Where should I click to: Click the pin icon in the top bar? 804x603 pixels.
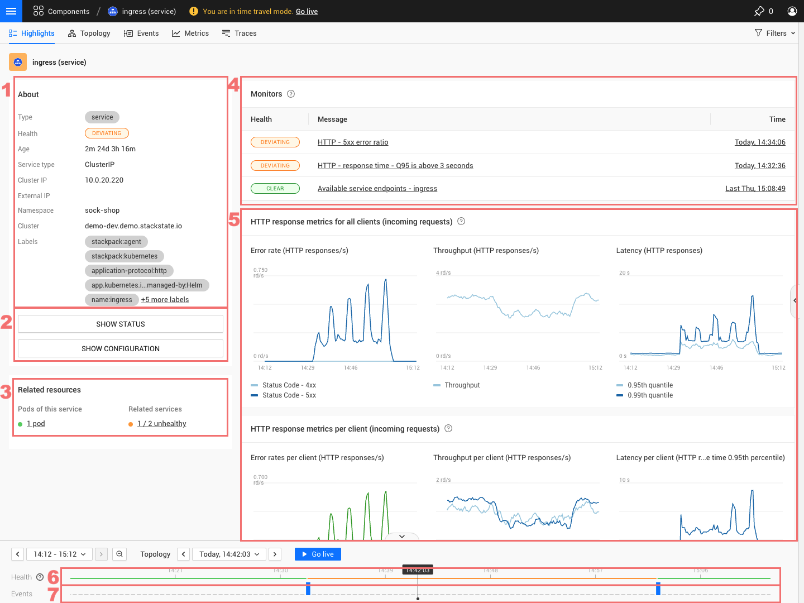759,11
